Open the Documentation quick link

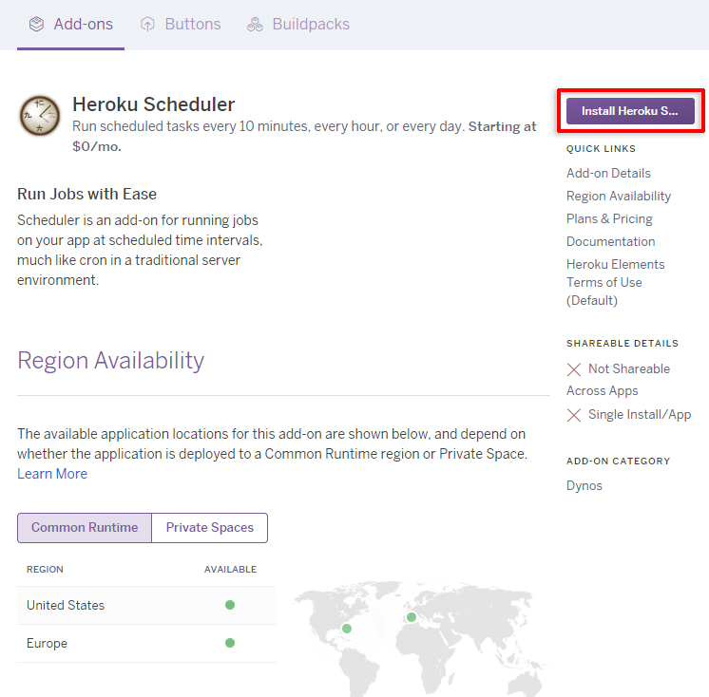click(610, 241)
